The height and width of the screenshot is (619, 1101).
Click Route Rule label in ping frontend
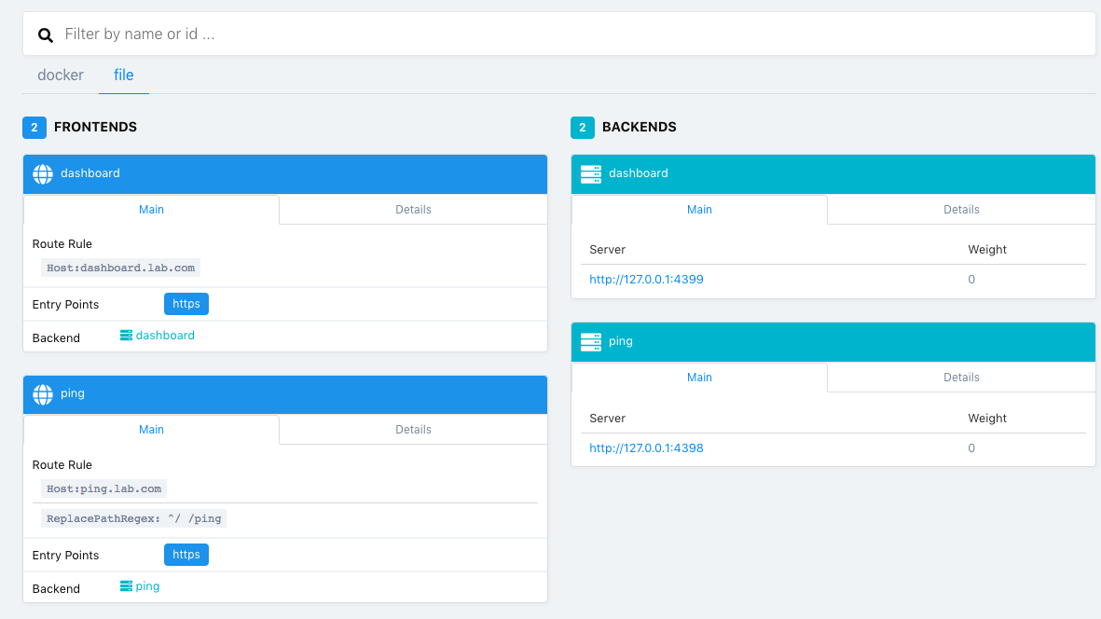(x=62, y=464)
